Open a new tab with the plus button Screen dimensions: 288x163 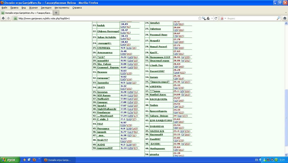56,13
